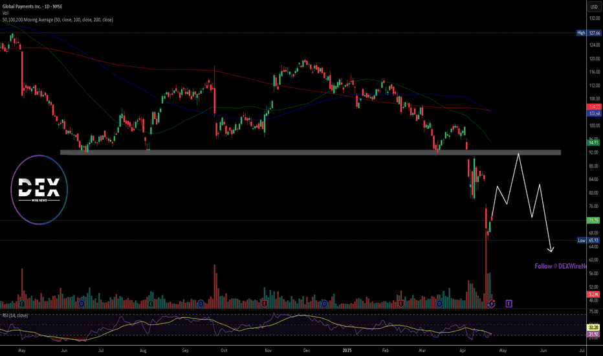
Task: Select the gray horizontal support zone rectangle
Action: (x=311, y=152)
